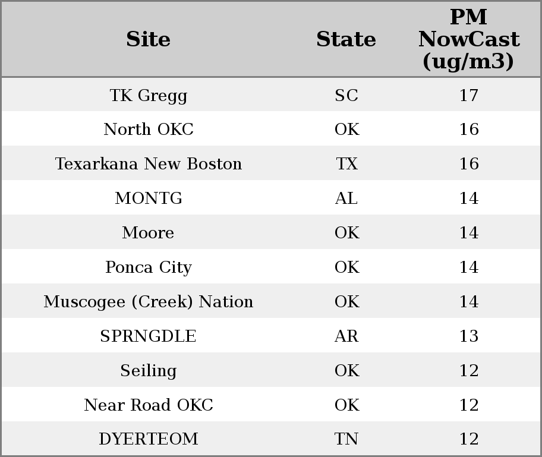Click the DYERTEOM site name
542x457 pixels.
tap(149, 439)
